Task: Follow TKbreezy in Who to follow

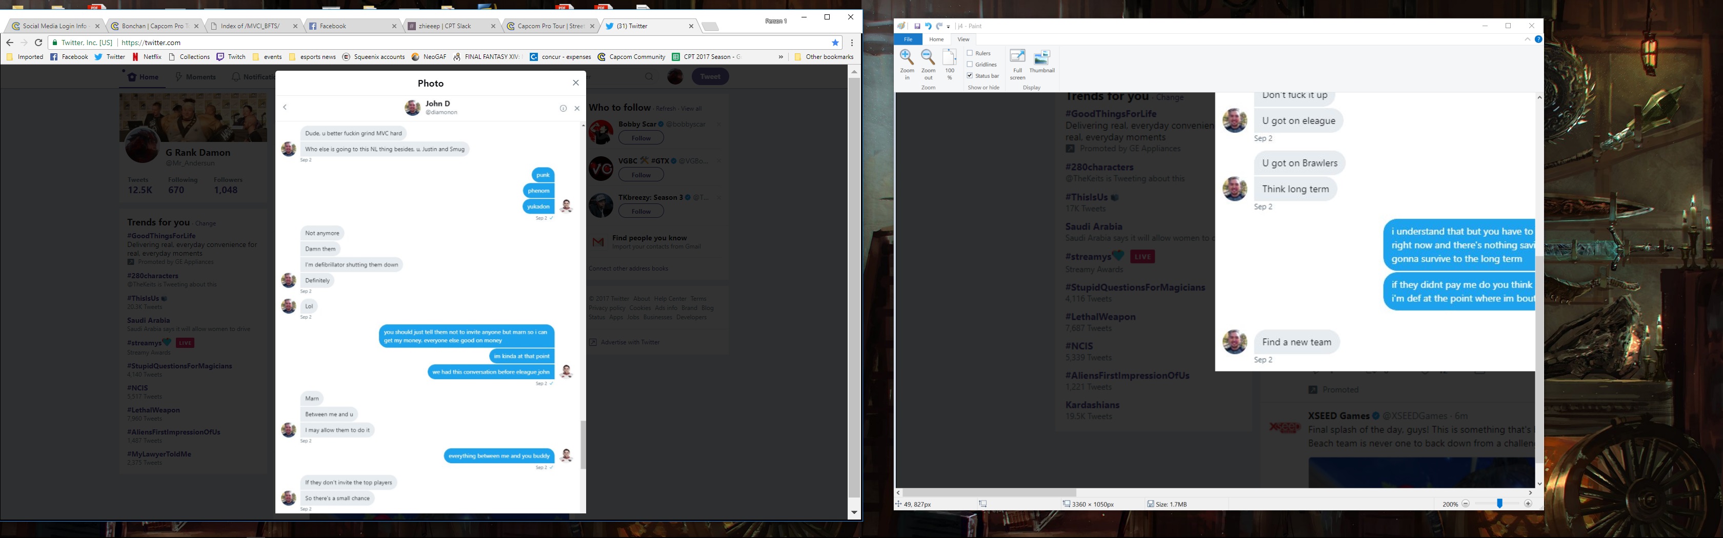Action: [x=641, y=211]
